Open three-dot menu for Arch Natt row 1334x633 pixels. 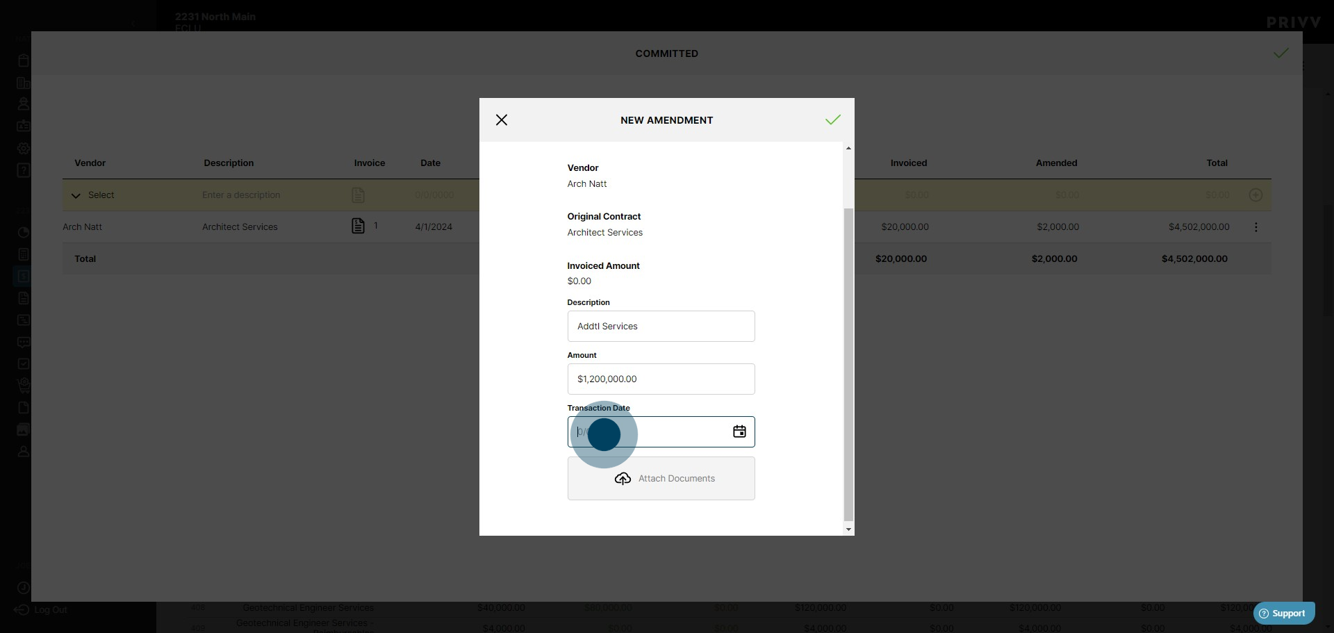coord(1255,227)
